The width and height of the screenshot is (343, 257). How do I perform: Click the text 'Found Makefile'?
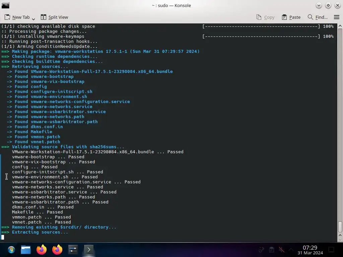(x=33, y=132)
